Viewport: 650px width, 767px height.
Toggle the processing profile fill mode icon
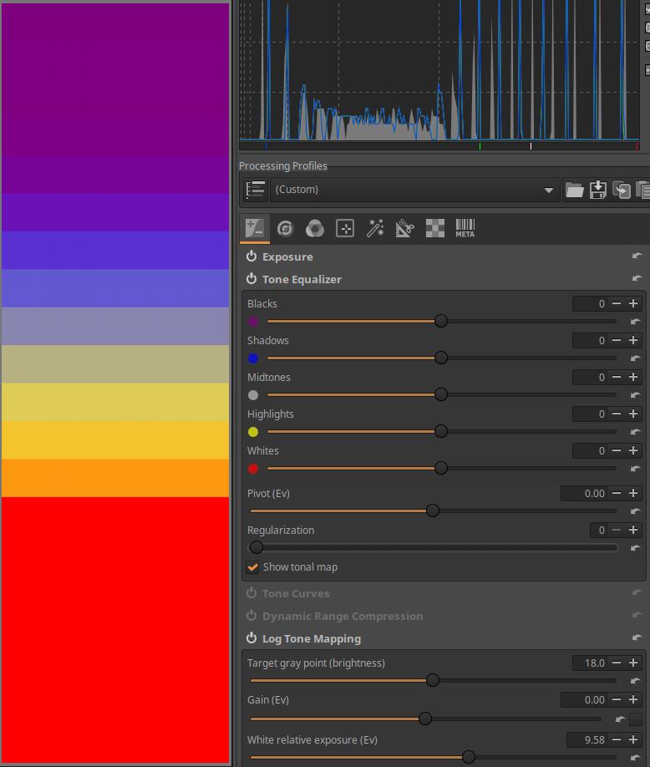coord(256,190)
